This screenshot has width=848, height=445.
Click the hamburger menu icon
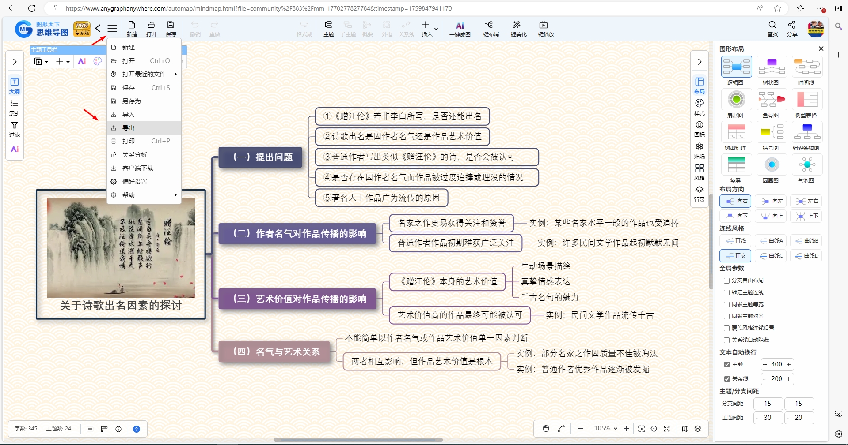(x=112, y=29)
